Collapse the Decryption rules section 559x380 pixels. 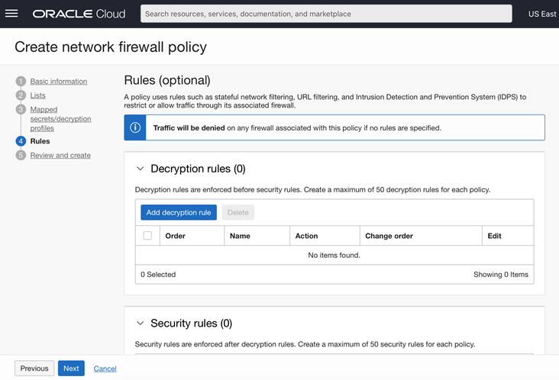pyautogui.click(x=141, y=169)
